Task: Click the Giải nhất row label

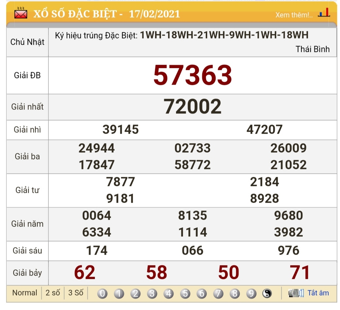Action: (x=27, y=107)
